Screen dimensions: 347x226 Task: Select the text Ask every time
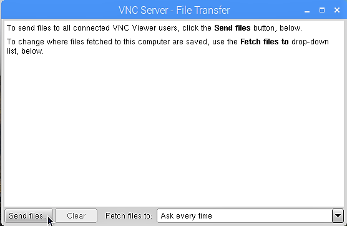tap(187, 216)
